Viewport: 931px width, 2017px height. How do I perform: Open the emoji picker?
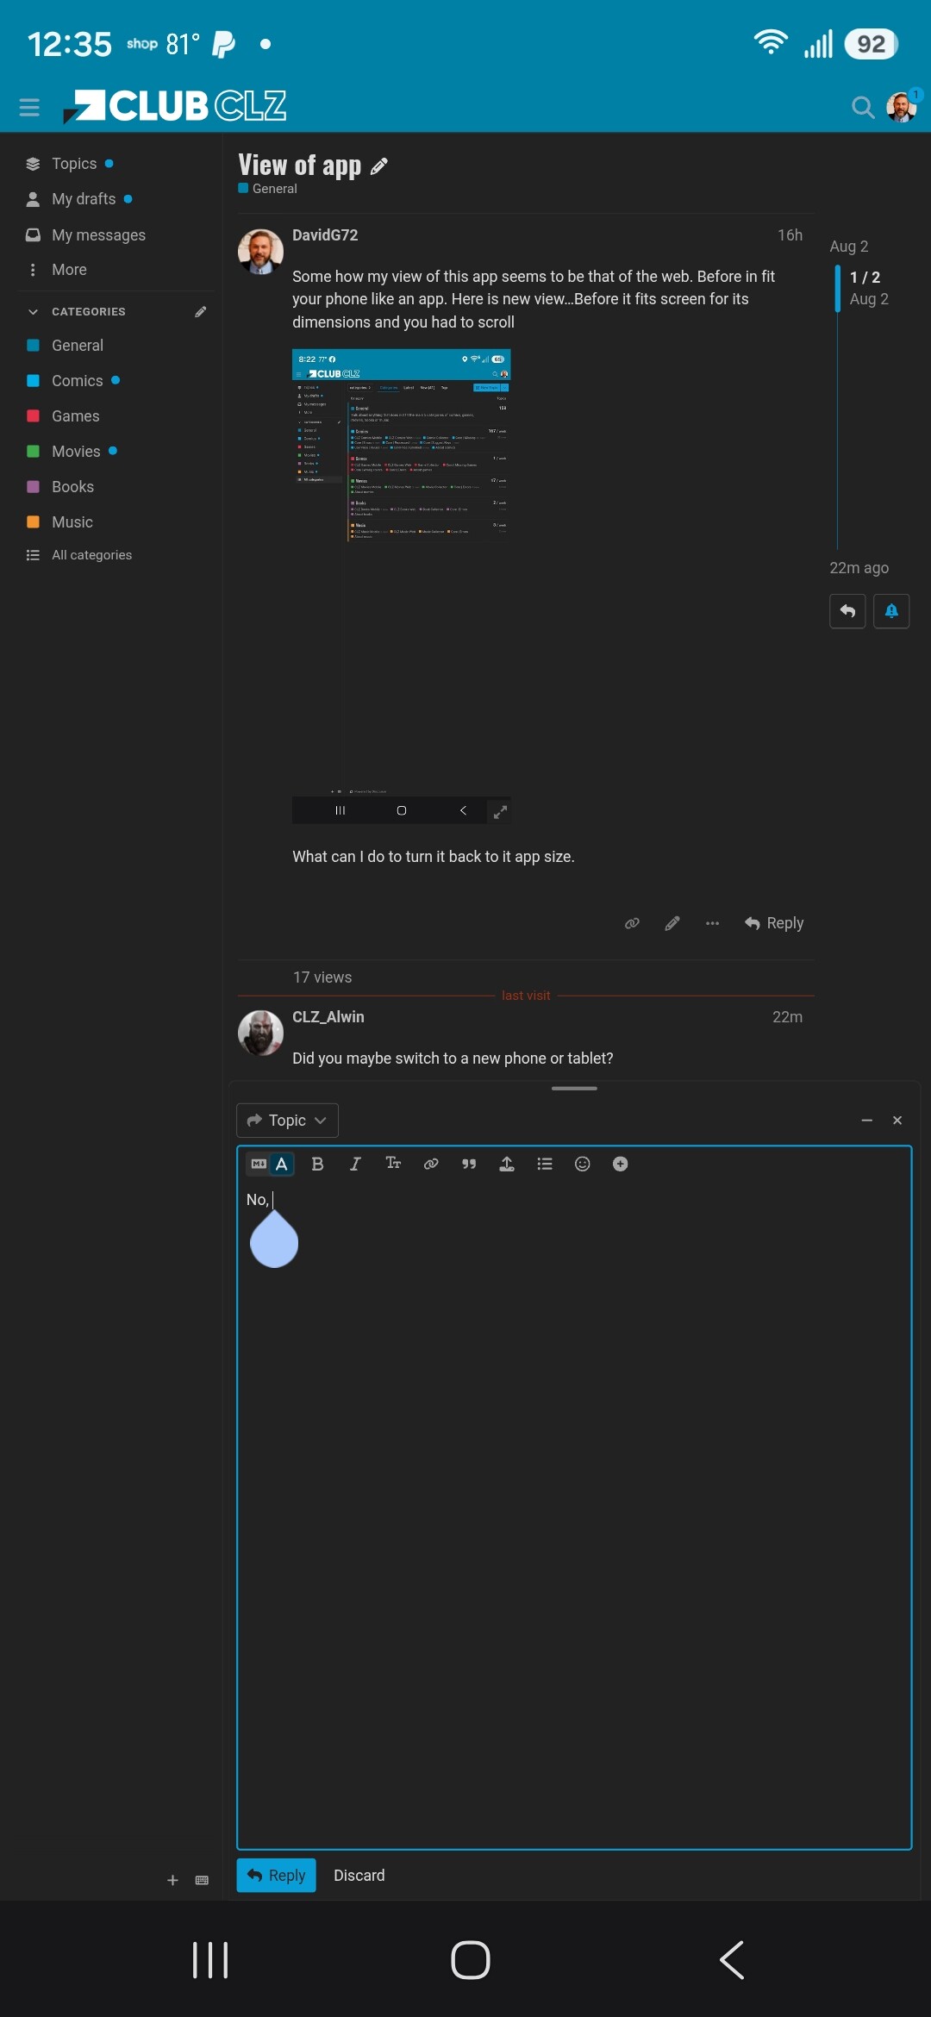583,1164
